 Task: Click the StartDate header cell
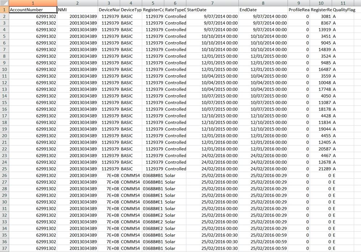point(212,9)
